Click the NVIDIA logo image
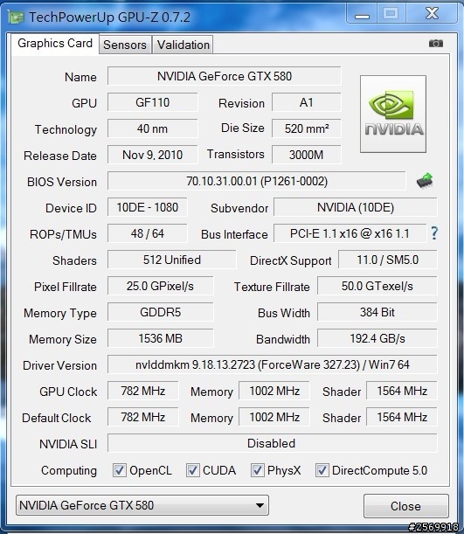The width and height of the screenshot is (464, 534). [x=393, y=114]
